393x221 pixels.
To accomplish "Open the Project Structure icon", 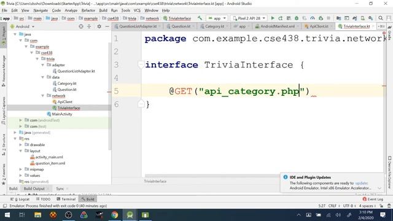I will pos(338,18).
